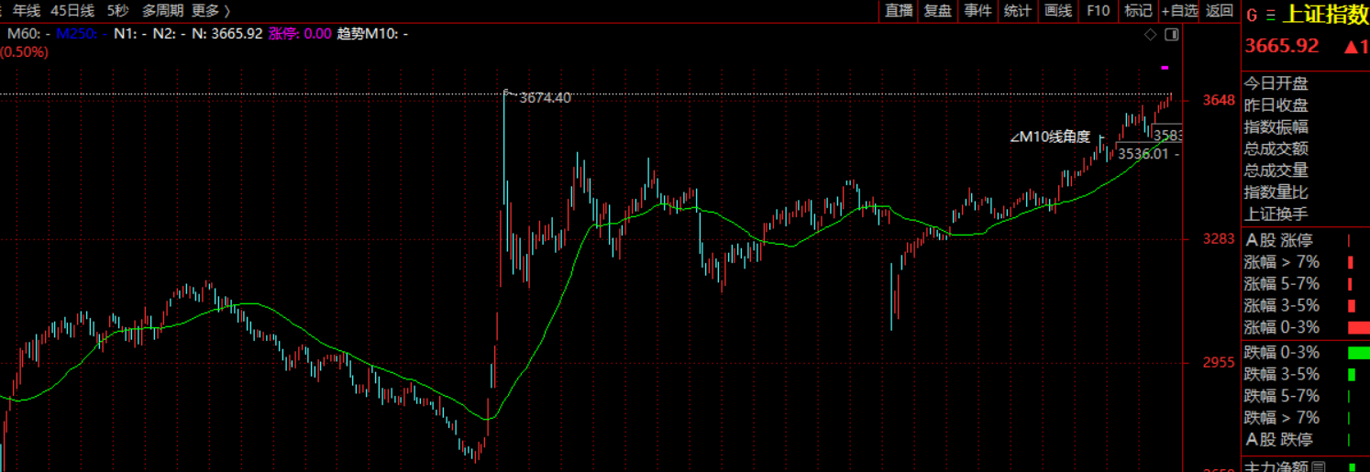1370x472 pixels.
Task: Open F10 company information
Action: 1099,11
